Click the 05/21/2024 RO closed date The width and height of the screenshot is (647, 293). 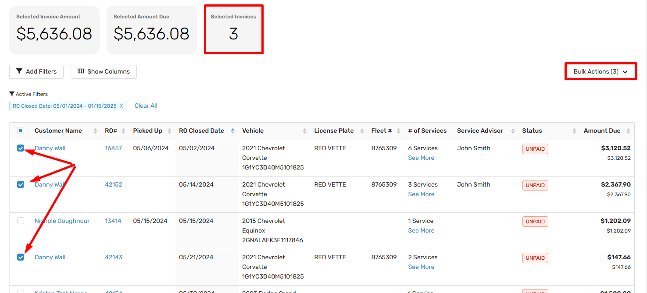click(x=196, y=257)
